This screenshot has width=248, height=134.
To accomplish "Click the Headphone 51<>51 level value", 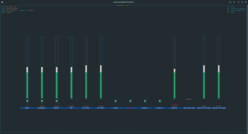I will [x=42, y=106].
